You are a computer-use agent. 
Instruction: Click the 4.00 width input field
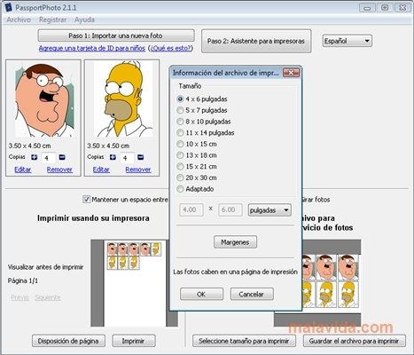coord(191,209)
